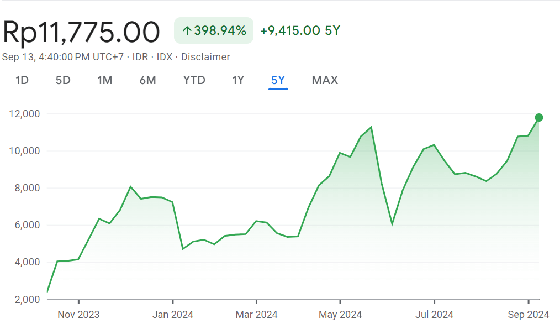Select the 1Y time range
Image resolution: width=560 pixels, height=329 pixels.
(x=238, y=80)
